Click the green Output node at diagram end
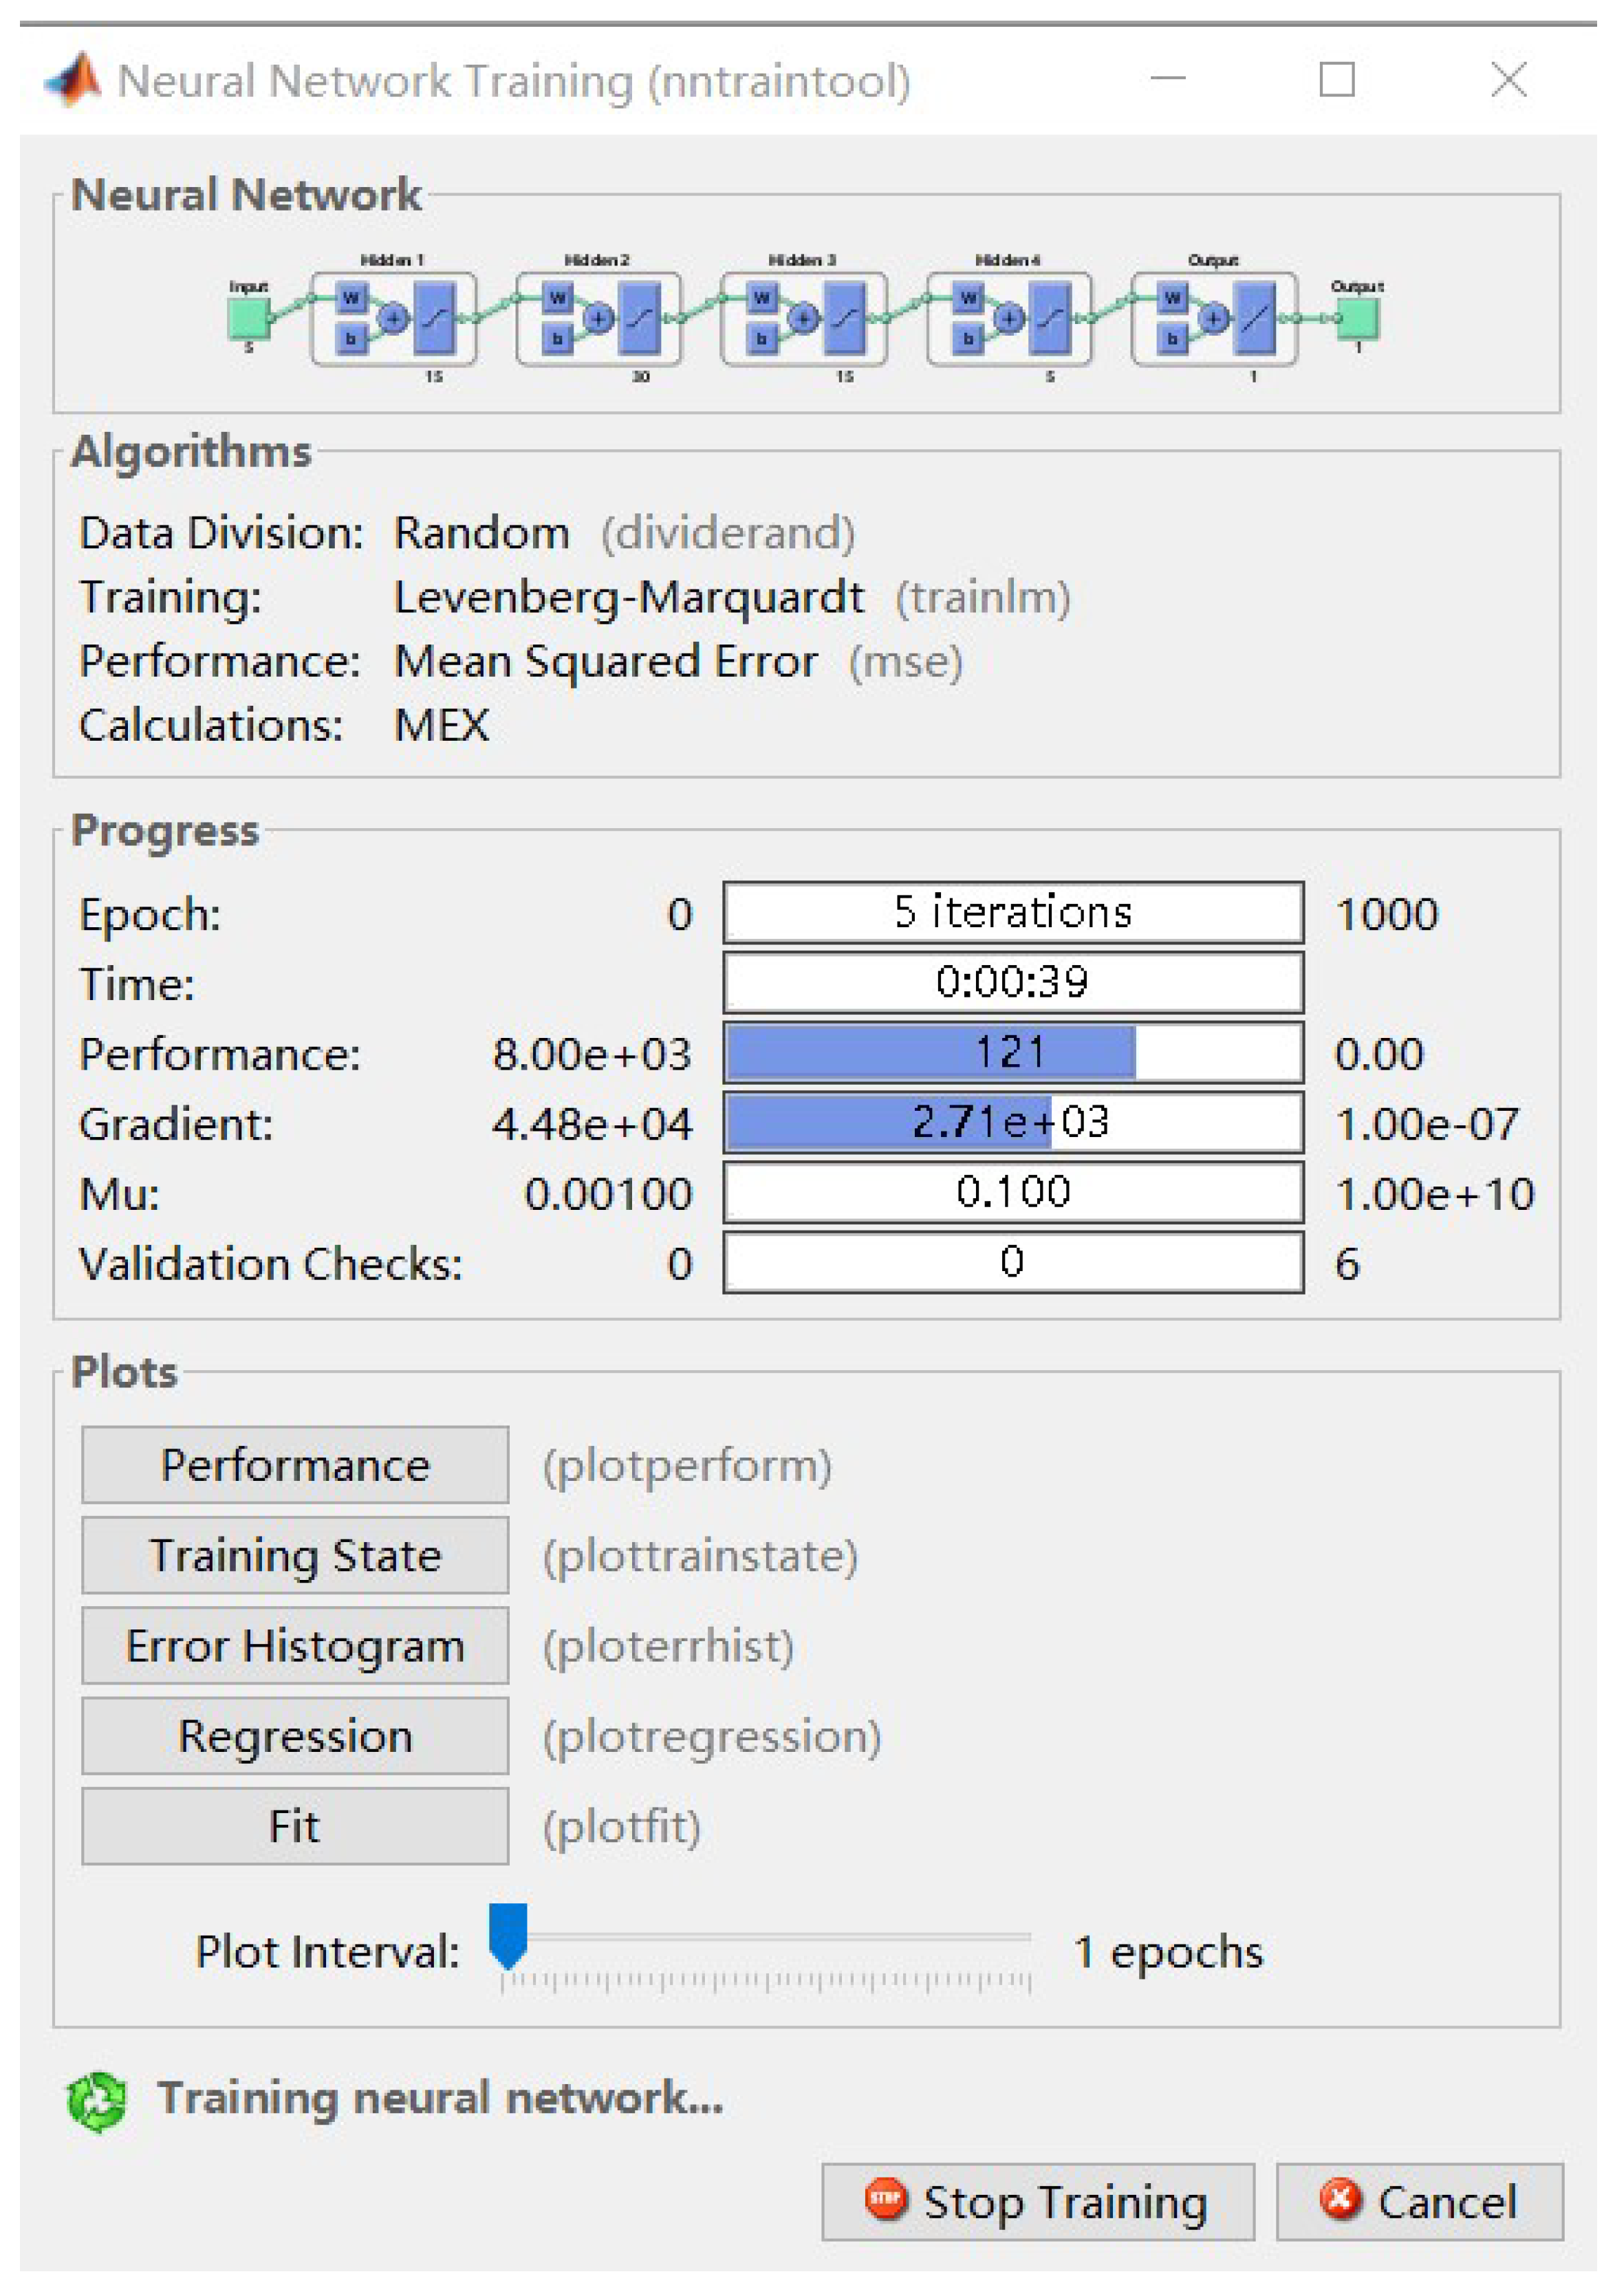Viewport: 1615px width, 2296px height. coord(1358,318)
